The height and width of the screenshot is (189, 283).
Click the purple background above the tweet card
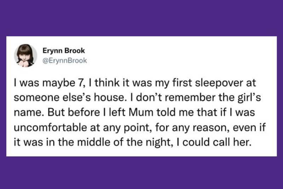[x=141, y=18]
